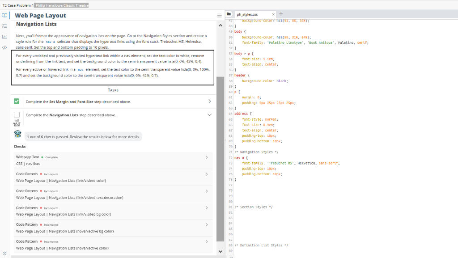This screenshot has height=258, width=458.
Task: Expand the link/visited text-decoration check
Action: point(207,191)
